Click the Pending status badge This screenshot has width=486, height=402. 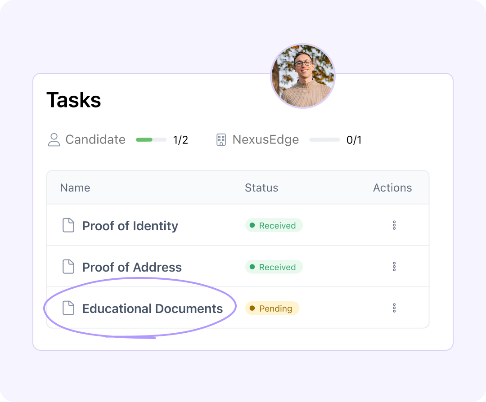(272, 308)
